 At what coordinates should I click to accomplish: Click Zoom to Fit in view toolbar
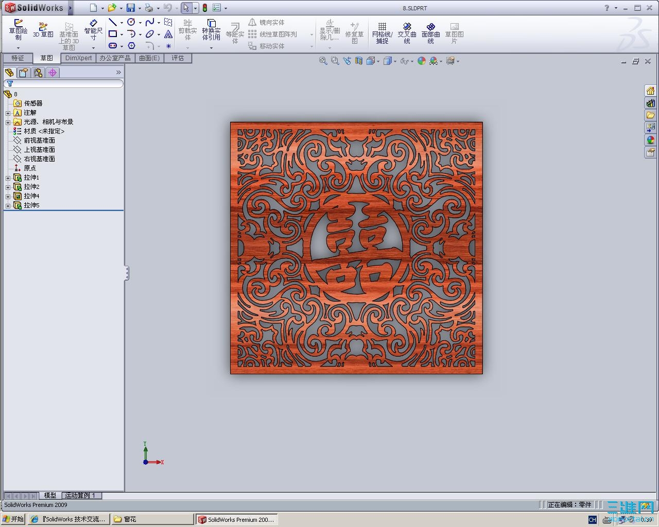point(323,61)
